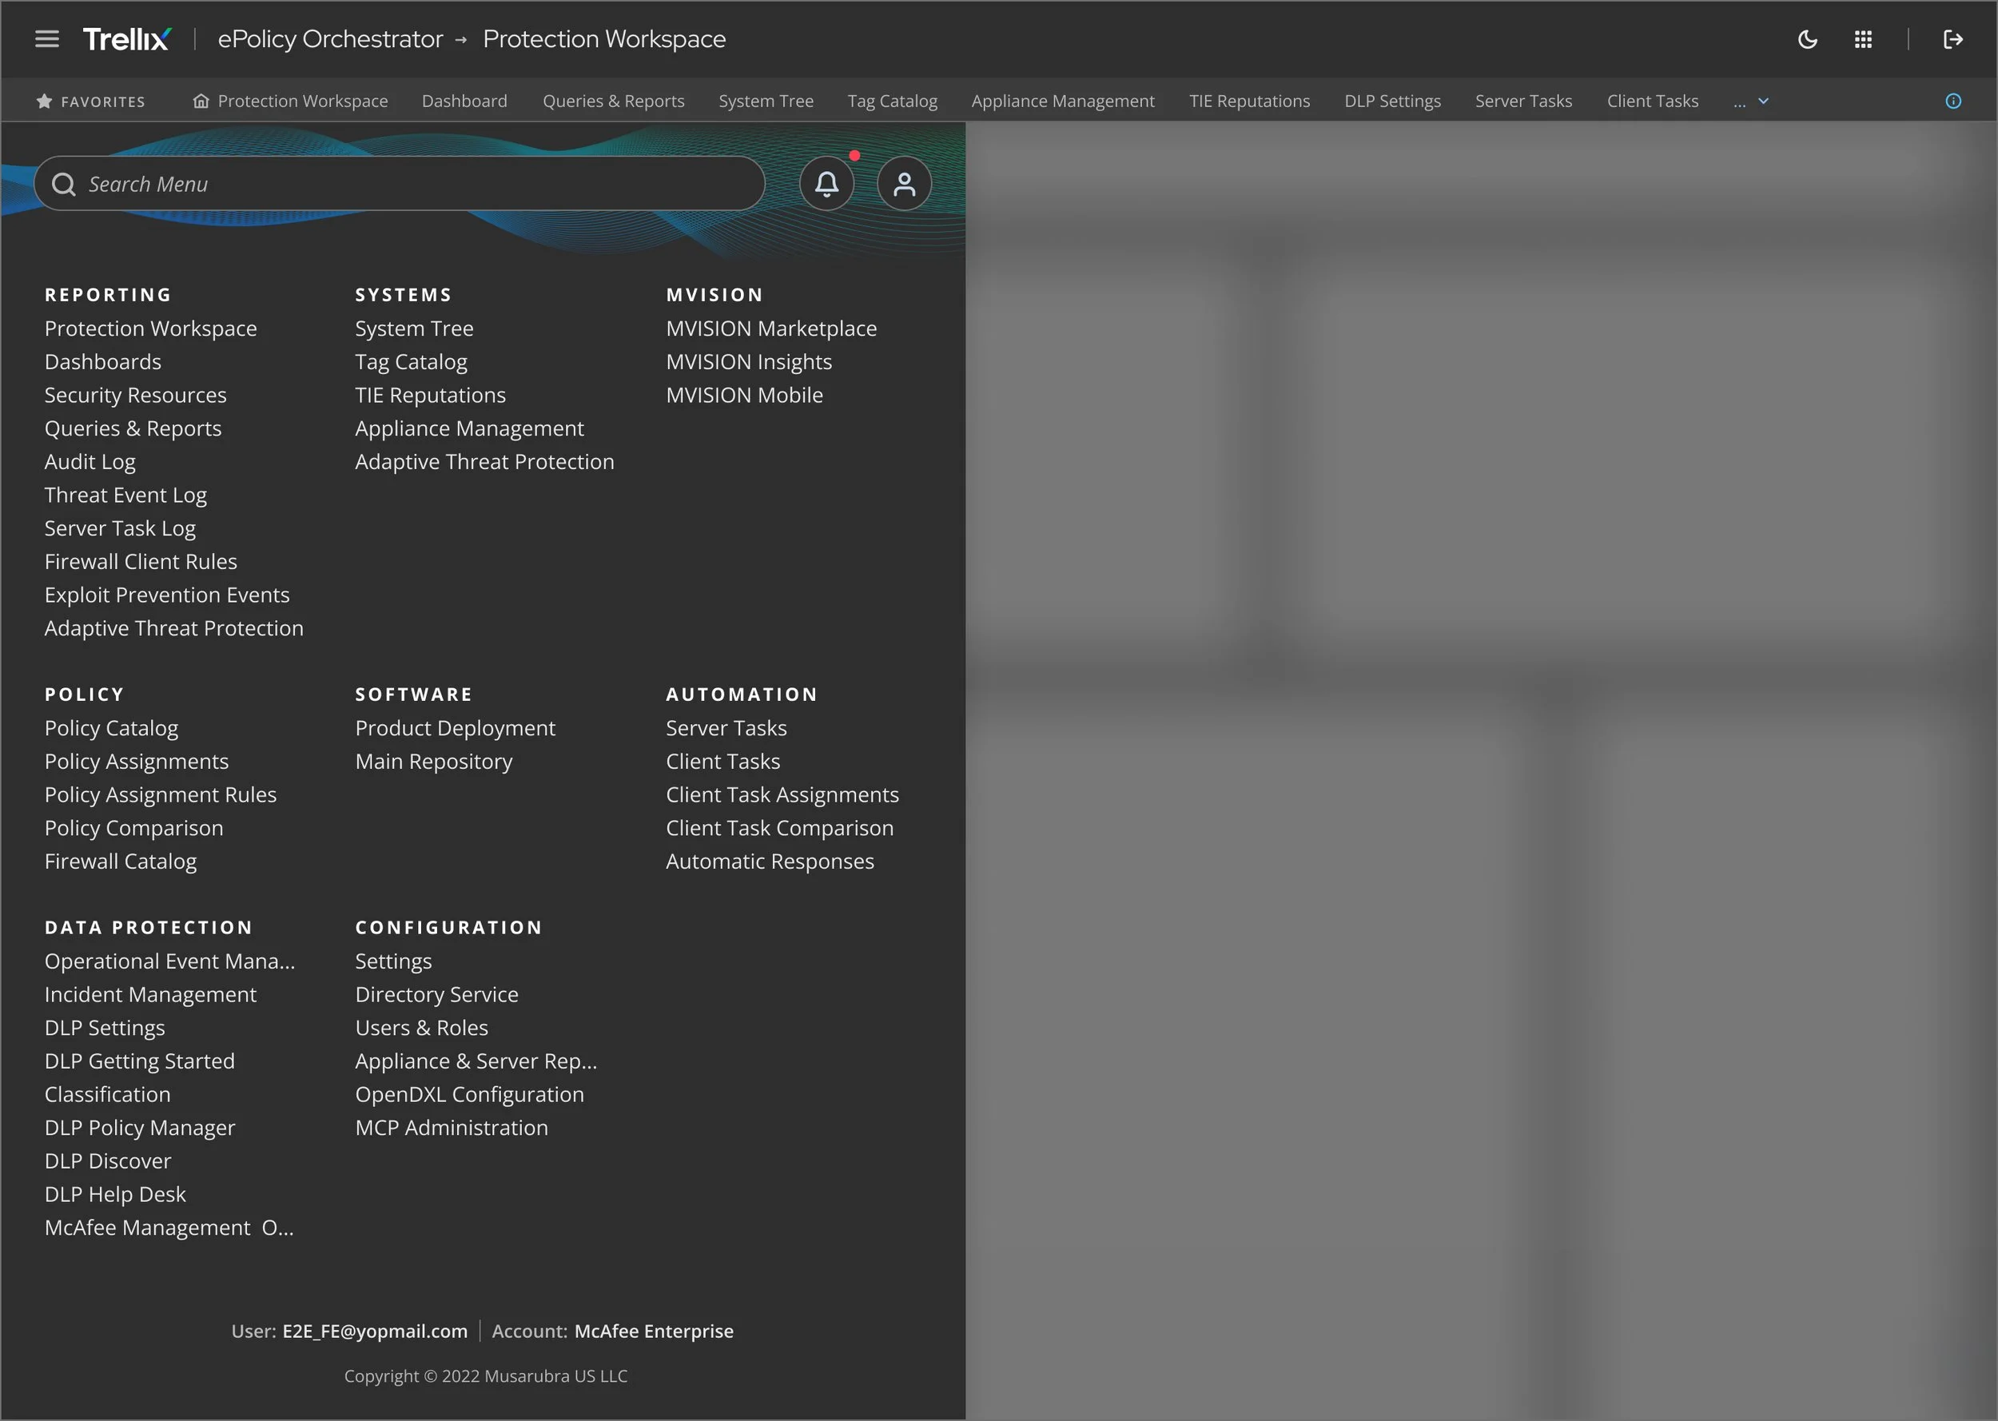Click the favorites overflow ellipsis
Screen dimensions: 1998x1421
[1739, 103]
